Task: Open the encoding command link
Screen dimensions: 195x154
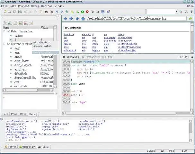Action: click(x=86, y=34)
